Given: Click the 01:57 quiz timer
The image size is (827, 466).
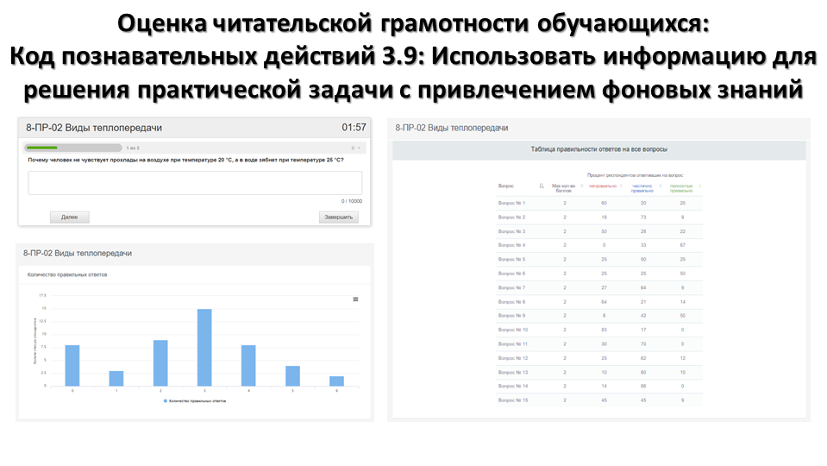Looking at the screenshot, I should (x=354, y=128).
